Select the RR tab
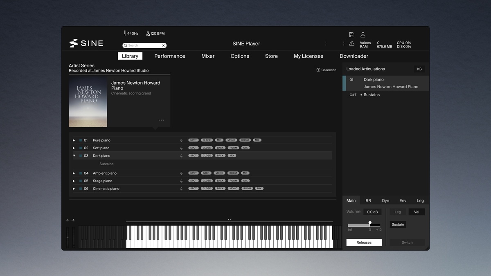491x276 pixels. [368, 200]
